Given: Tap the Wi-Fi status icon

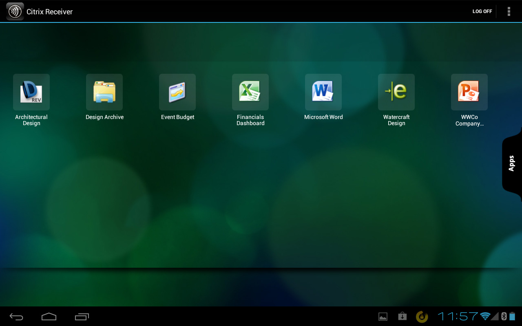Looking at the screenshot, I should point(485,316).
